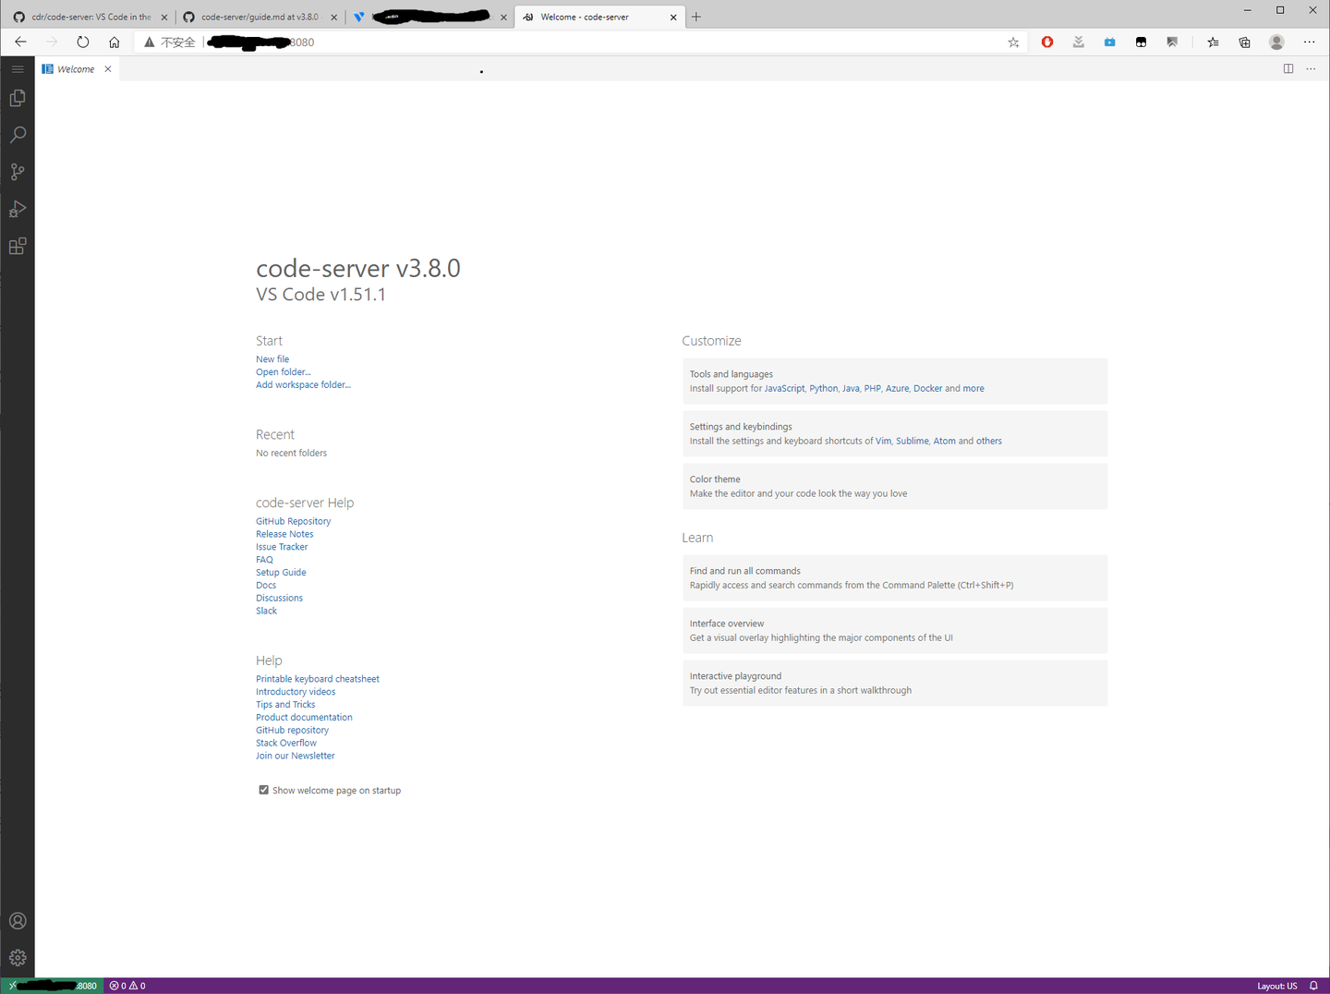
Task: Click the Vim keybindings link
Action: coord(883,441)
